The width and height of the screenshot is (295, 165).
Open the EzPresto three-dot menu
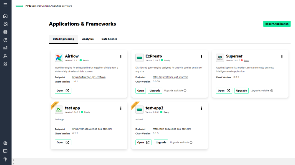point(201,56)
